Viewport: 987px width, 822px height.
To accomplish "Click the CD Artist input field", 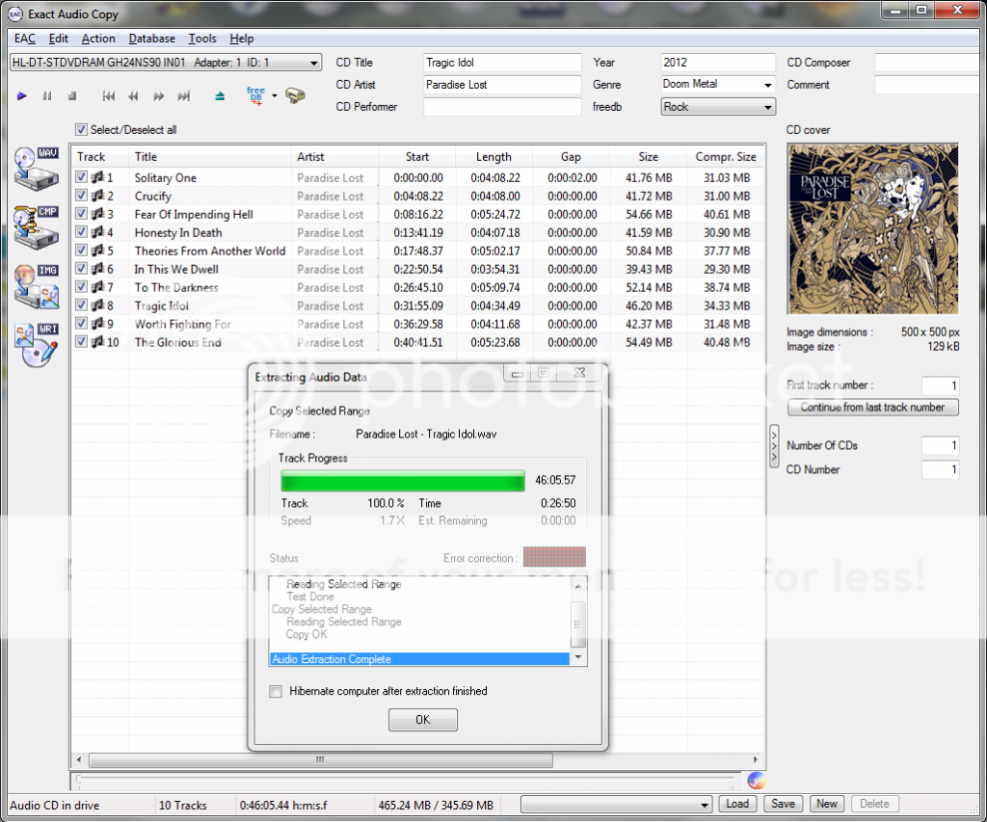I will tap(502, 85).
